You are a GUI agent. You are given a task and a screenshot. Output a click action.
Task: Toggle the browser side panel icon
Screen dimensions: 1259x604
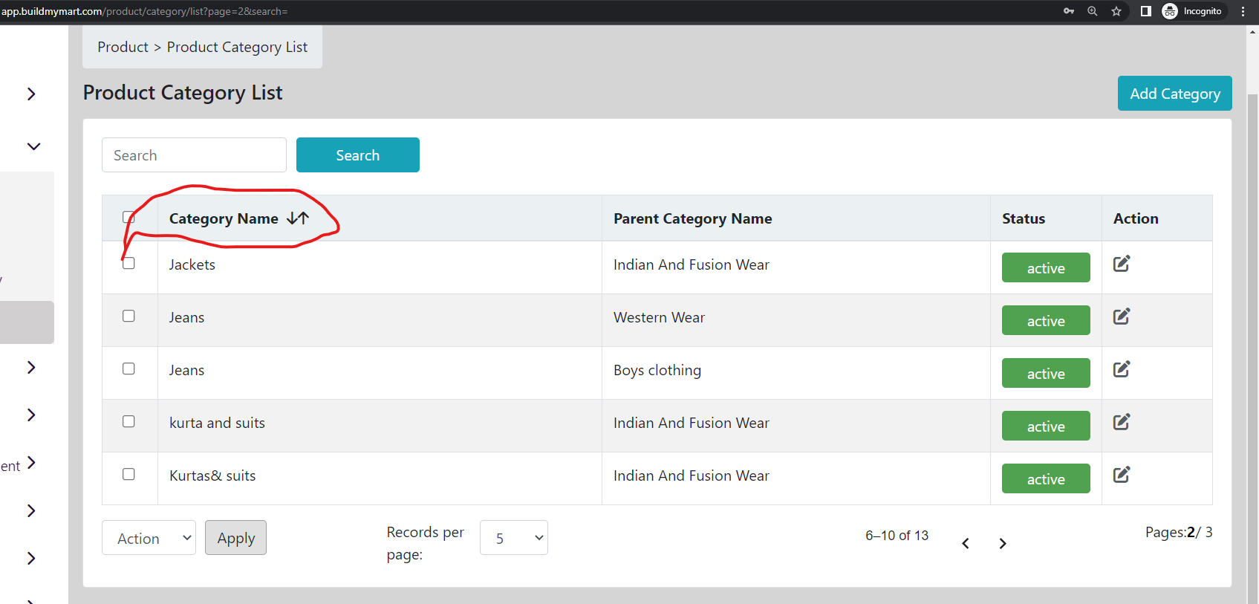pyautogui.click(x=1146, y=11)
